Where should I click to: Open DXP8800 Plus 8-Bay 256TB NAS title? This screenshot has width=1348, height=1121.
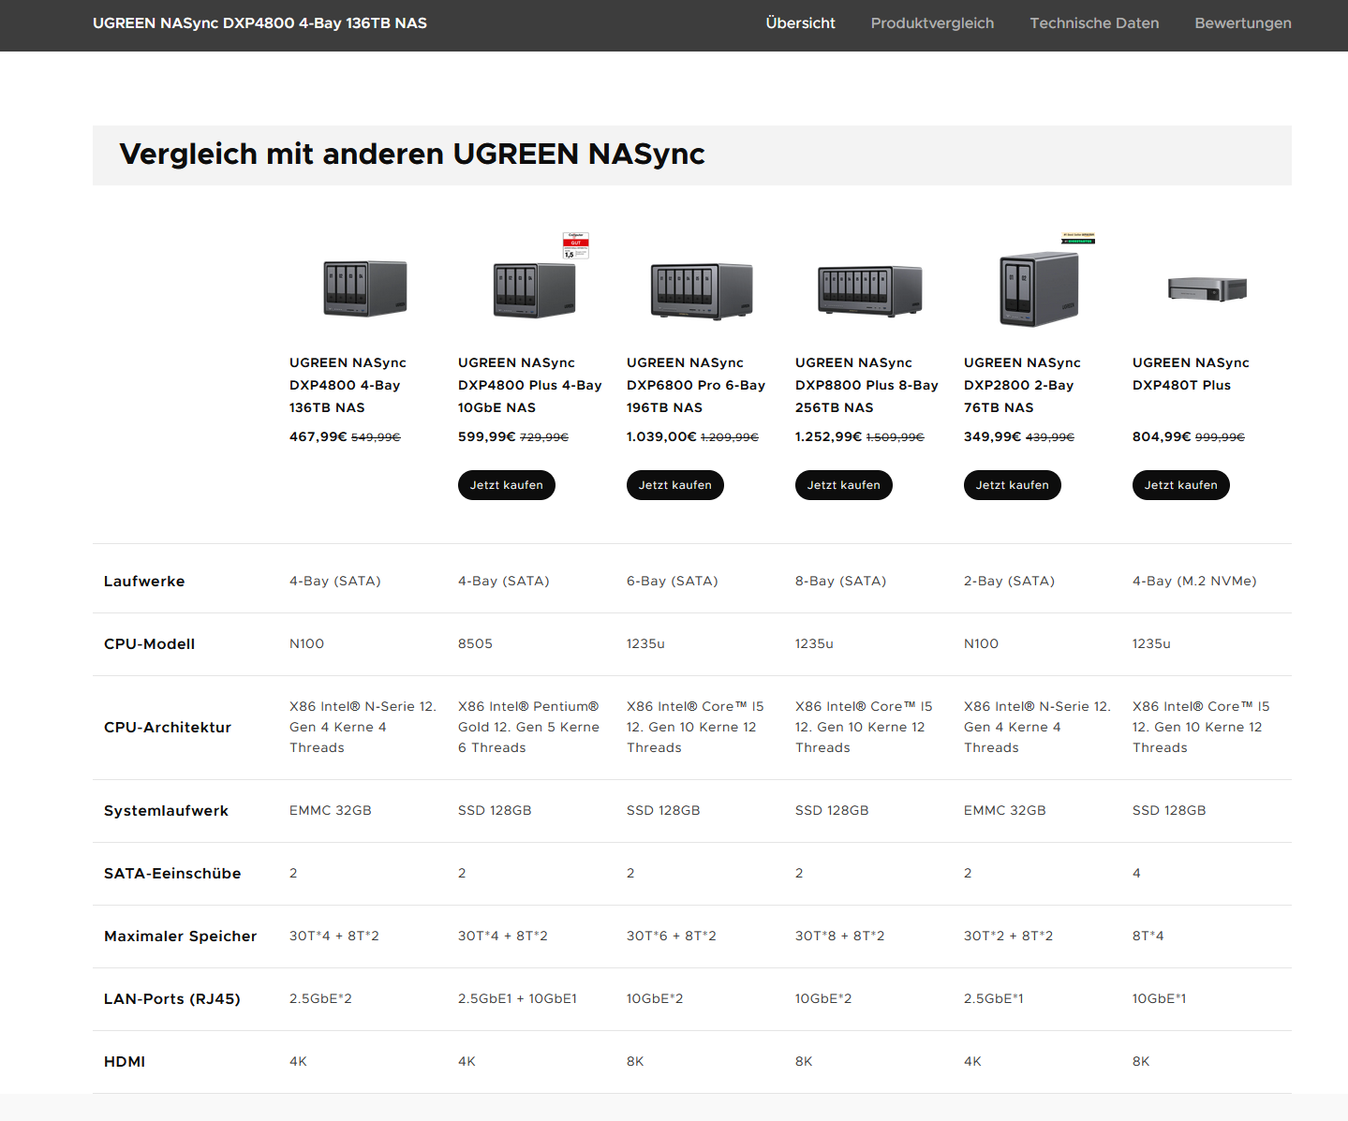(x=867, y=385)
